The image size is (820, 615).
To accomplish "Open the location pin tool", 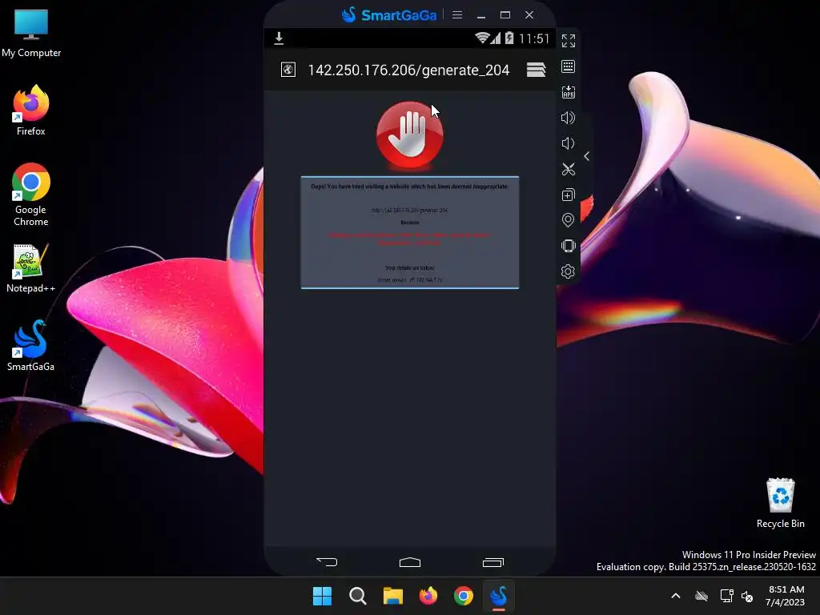I will 568,220.
